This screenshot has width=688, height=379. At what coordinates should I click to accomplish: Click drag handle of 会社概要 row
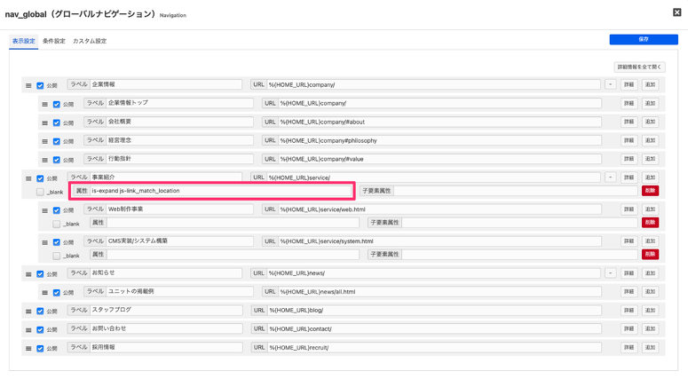click(x=45, y=123)
